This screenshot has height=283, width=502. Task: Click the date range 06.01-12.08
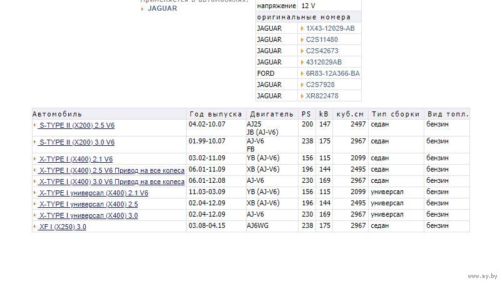pyautogui.click(x=207, y=180)
